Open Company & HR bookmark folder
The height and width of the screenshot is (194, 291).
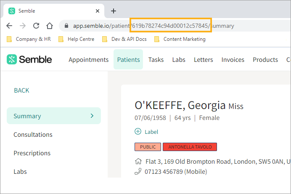(x=29, y=39)
